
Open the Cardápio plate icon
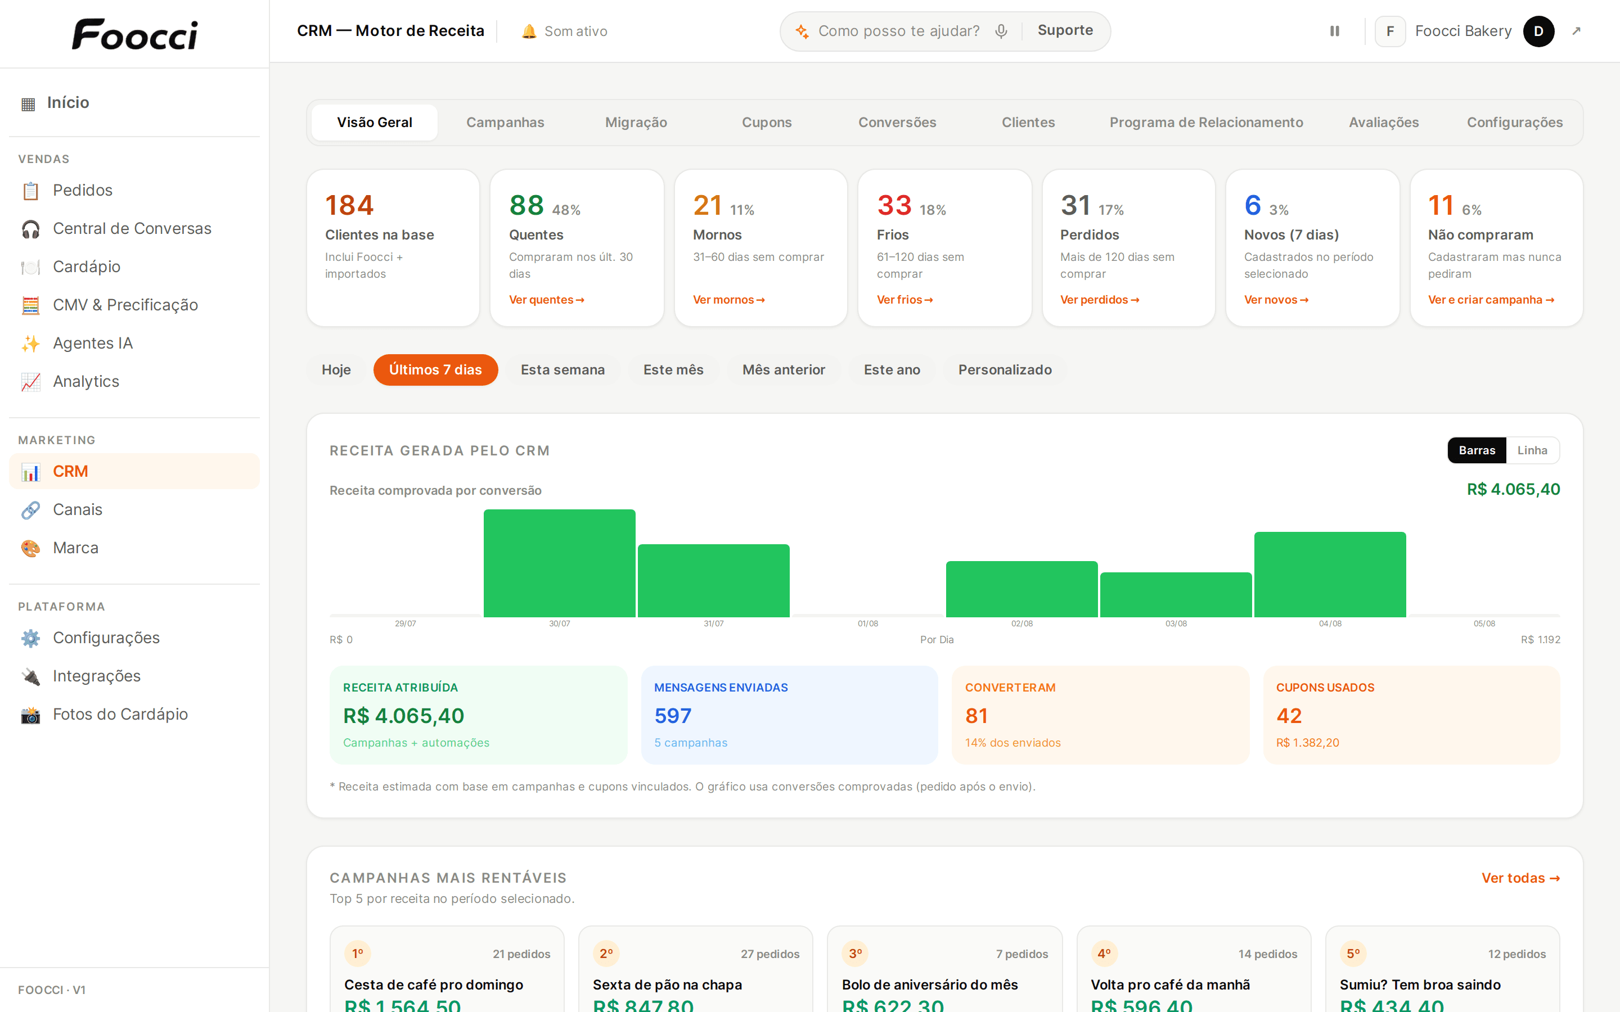[31, 267]
